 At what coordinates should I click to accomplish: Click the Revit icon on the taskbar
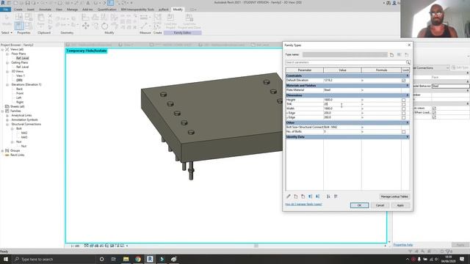[x=150, y=259]
